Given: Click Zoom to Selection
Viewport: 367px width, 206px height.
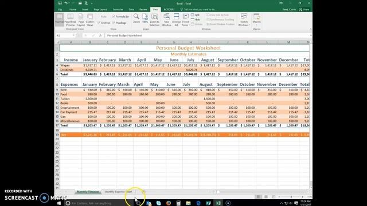Looking at the screenshot, I should coord(154,19).
